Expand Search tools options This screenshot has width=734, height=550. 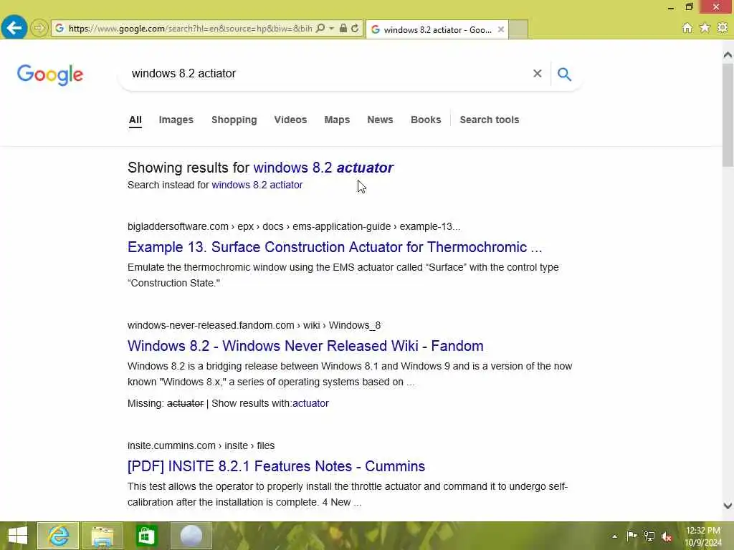tap(489, 120)
